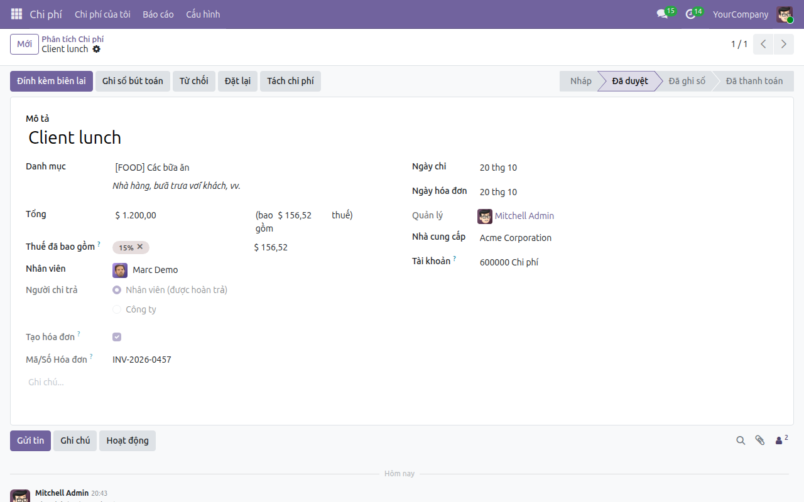Image resolution: width=804 pixels, height=502 pixels.
Task: Open the messages conversation icon
Action: tap(662, 14)
